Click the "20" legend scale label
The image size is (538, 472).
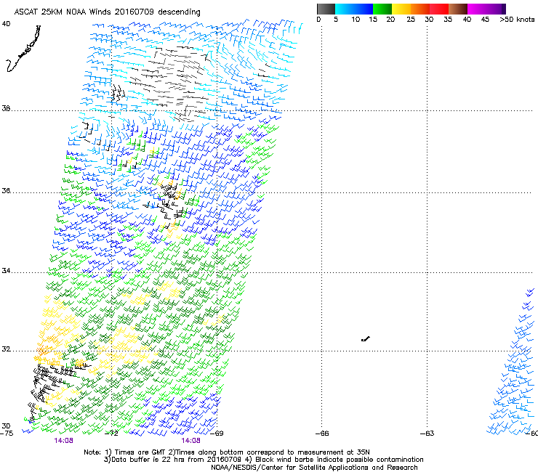(390, 20)
